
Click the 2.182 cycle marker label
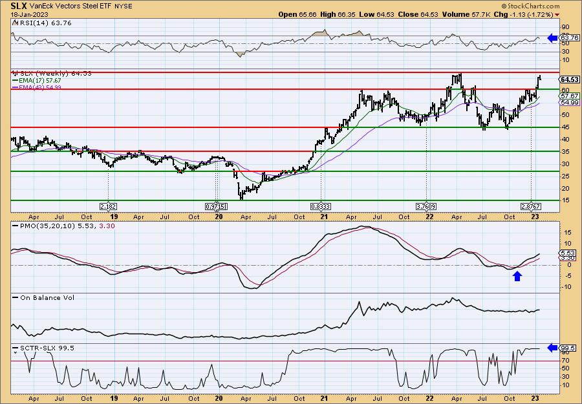point(108,206)
